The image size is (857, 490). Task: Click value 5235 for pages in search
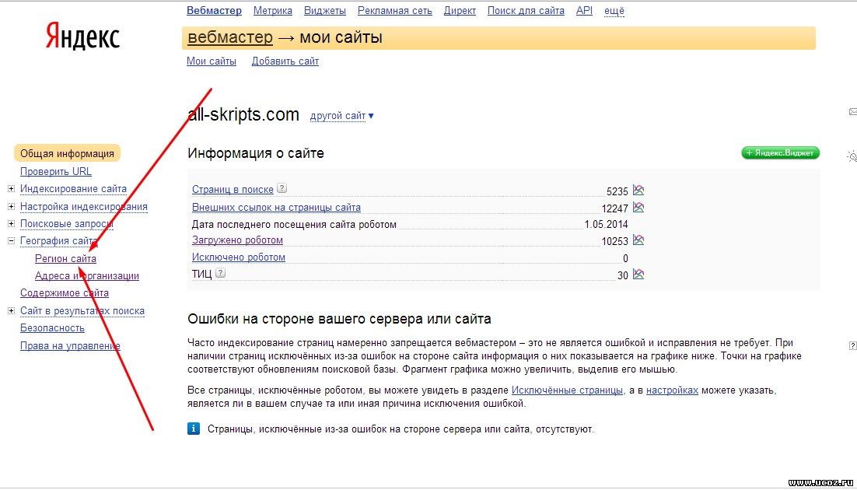coord(617,191)
